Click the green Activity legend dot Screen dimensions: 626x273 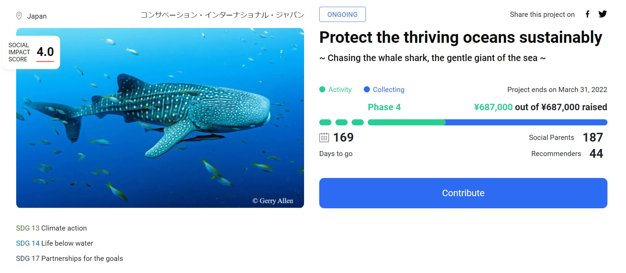(322, 90)
